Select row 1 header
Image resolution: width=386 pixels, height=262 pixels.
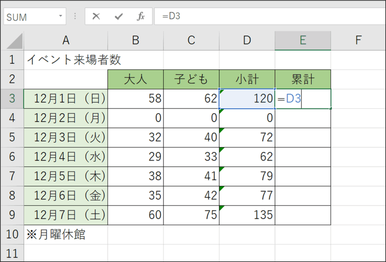click(12, 60)
